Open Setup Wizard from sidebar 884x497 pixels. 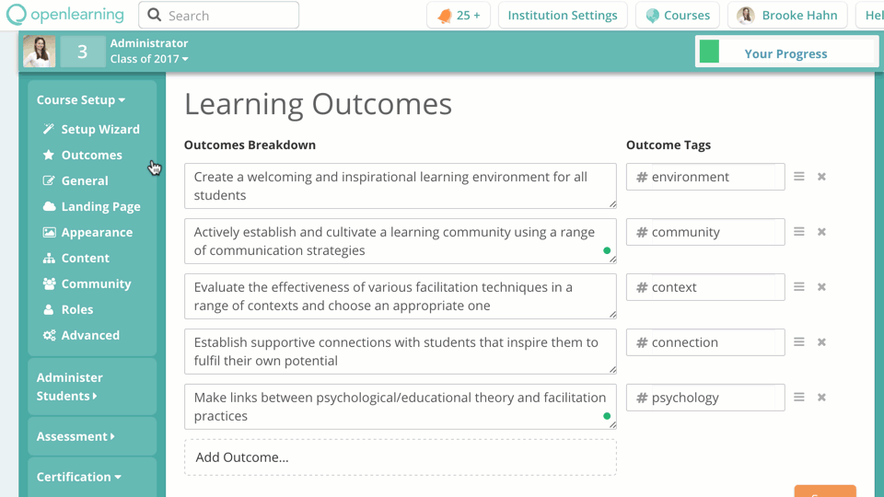pos(99,130)
